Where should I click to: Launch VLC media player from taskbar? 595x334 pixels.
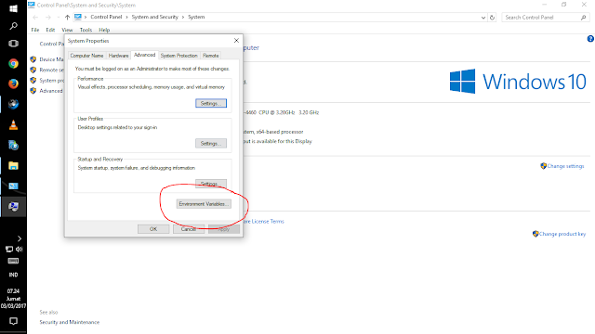13,124
